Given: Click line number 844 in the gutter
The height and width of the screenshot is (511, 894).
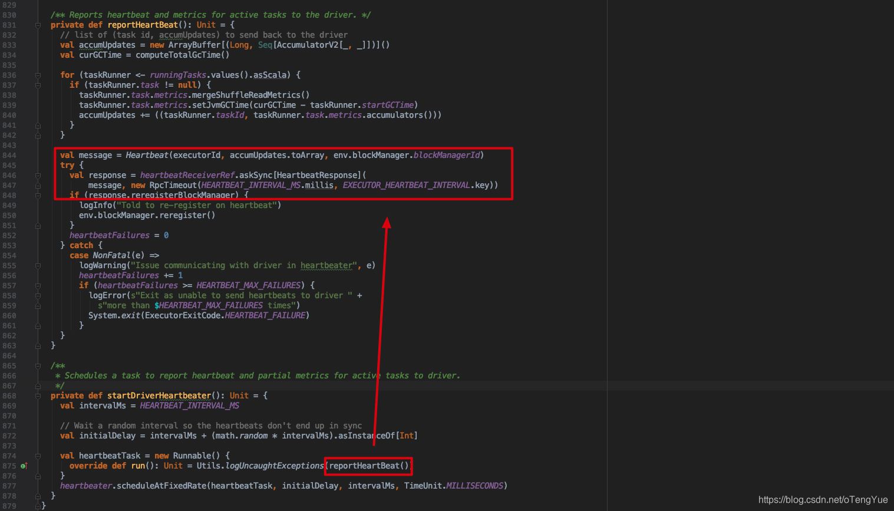Looking at the screenshot, I should point(9,156).
